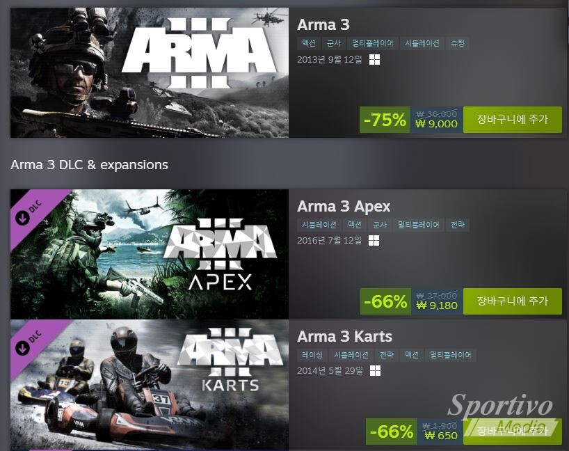Image resolution: width=569 pixels, height=451 pixels.
Task: Click DLC download badge on Karts banner
Action: coord(22,348)
